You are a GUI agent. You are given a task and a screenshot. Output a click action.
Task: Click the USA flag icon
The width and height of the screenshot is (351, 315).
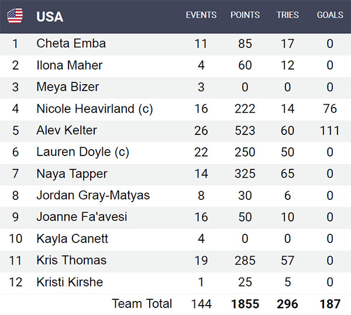pos(15,16)
